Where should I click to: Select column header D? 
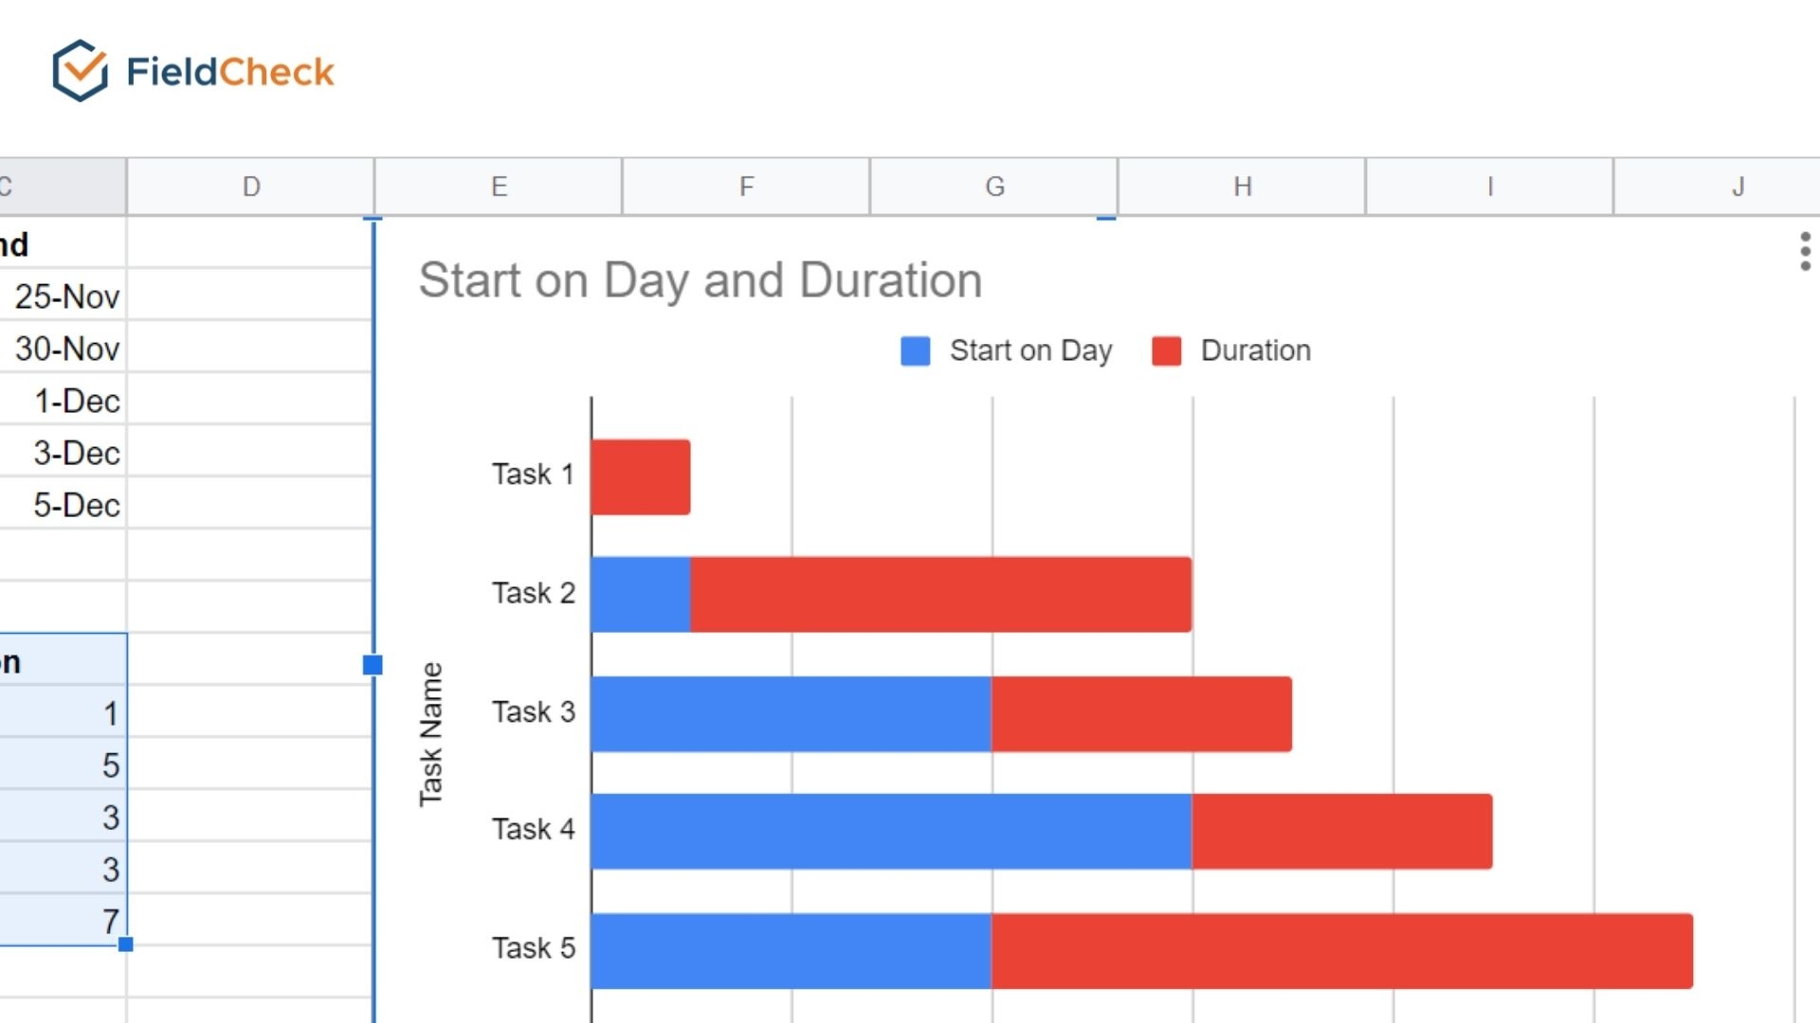tap(250, 187)
